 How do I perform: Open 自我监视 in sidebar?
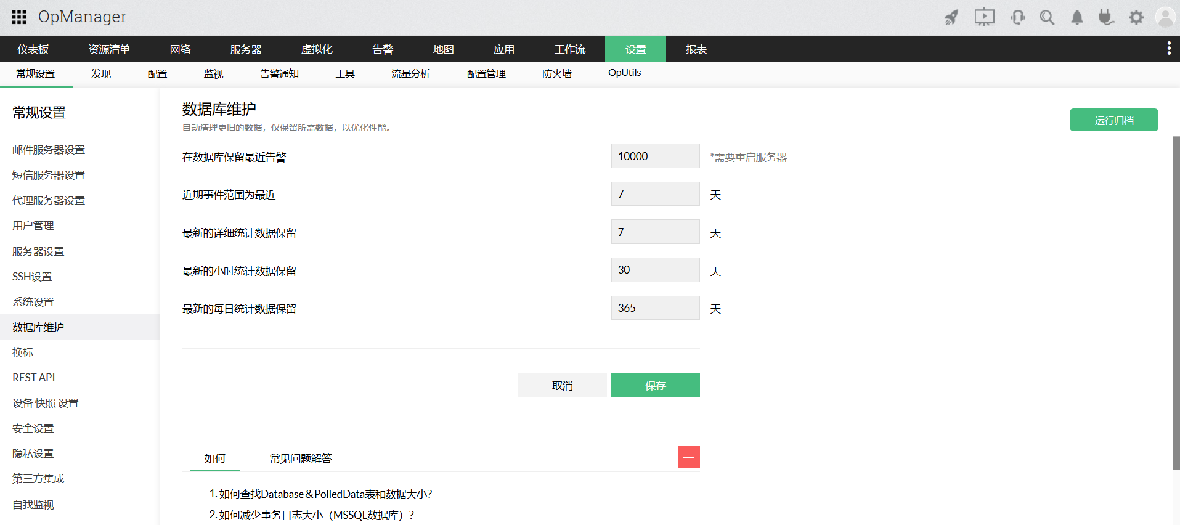(x=33, y=505)
